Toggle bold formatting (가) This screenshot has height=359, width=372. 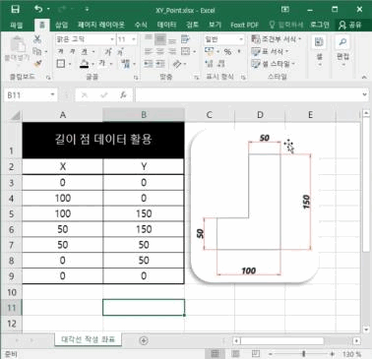click(x=61, y=51)
